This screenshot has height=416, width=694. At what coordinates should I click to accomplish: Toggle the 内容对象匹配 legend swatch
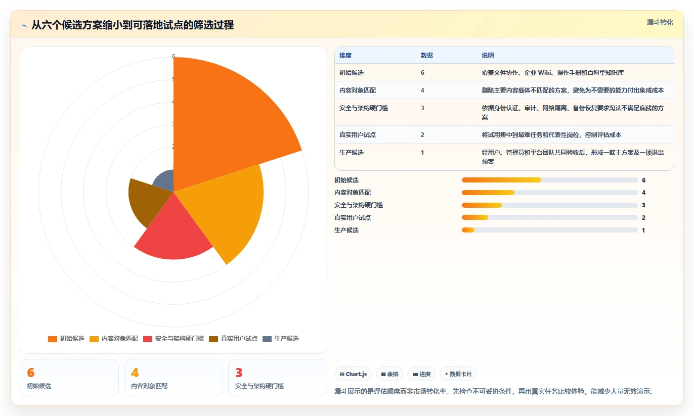click(94, 339)
